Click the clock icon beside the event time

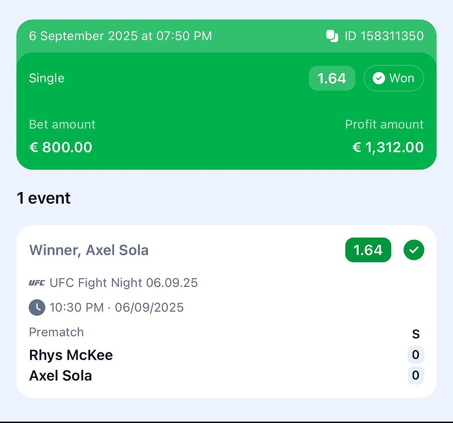(37, 307)
